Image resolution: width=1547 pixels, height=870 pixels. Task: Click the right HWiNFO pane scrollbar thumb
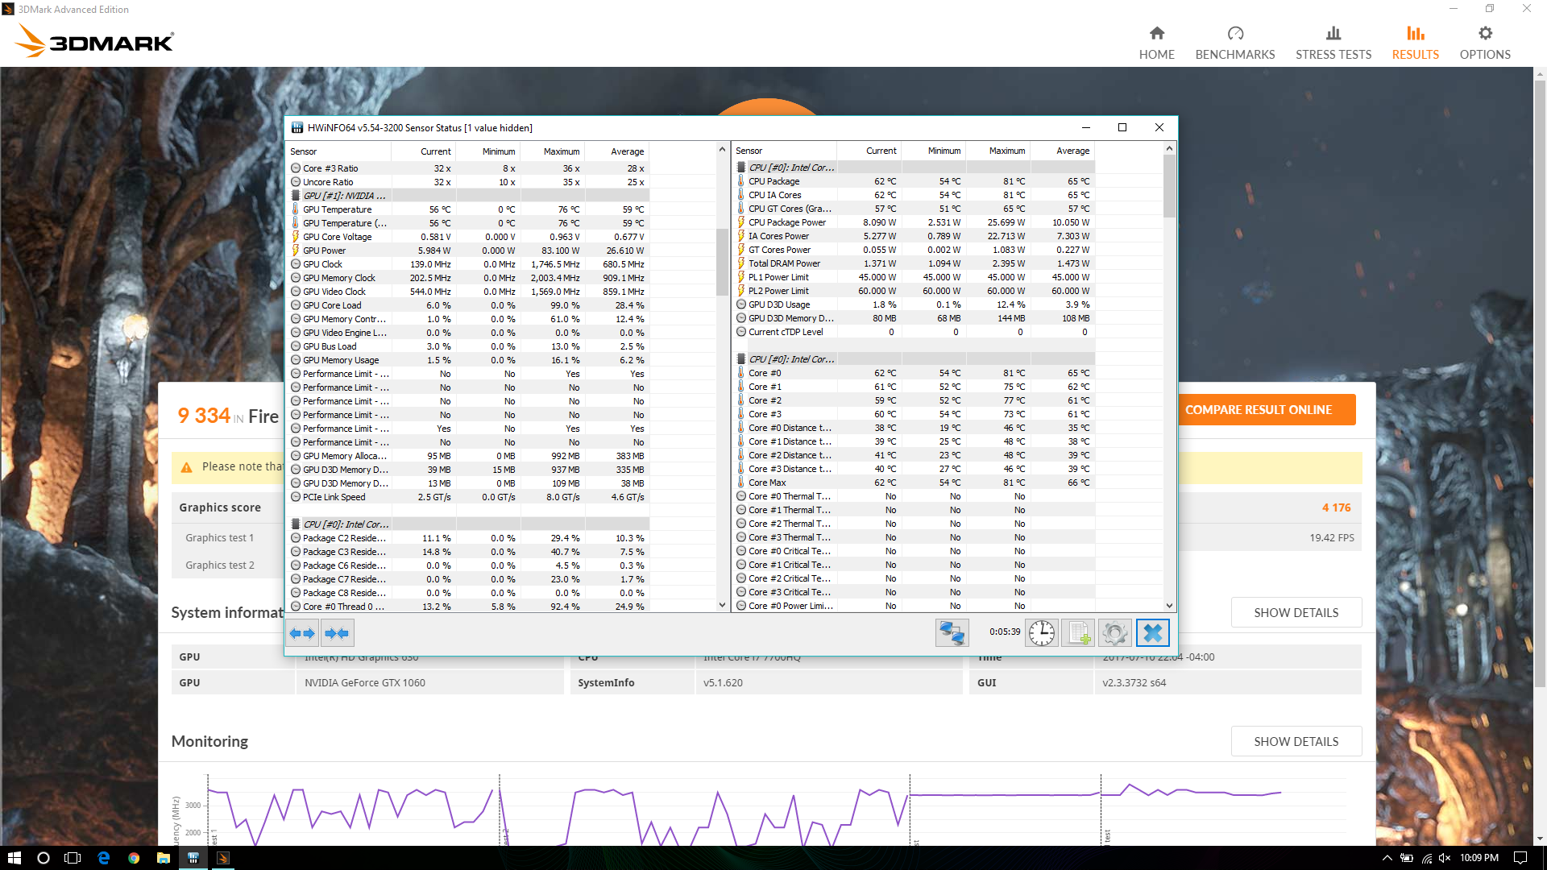[x=1169, y=185]
